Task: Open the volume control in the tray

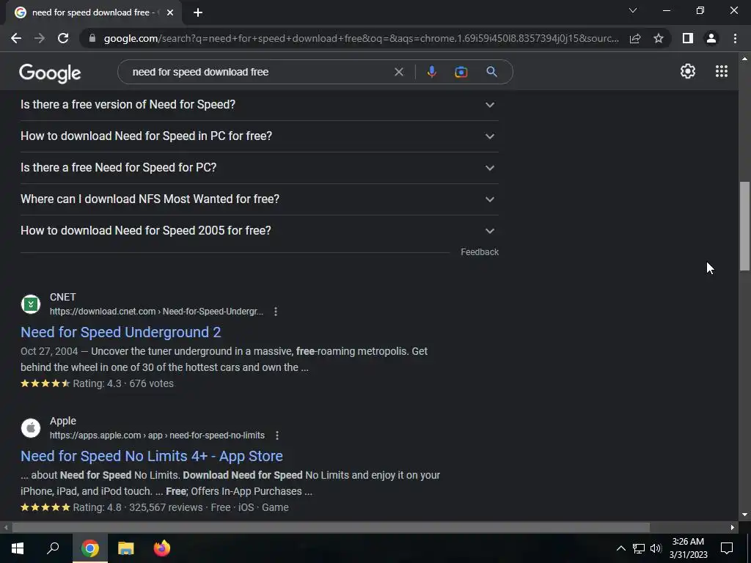Action: 656,548
